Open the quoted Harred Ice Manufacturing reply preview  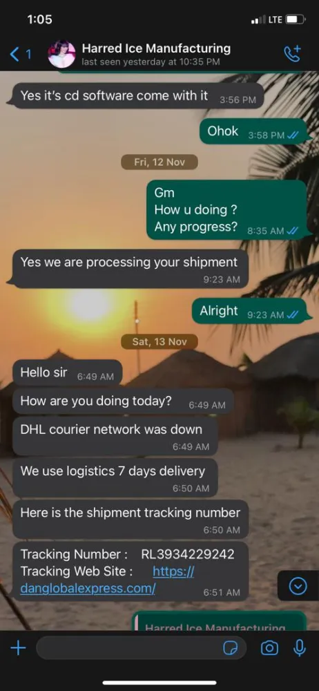pos(220,621)
